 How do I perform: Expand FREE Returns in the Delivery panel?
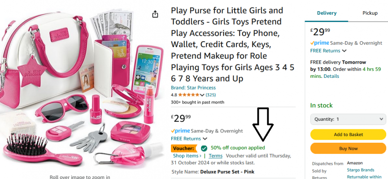click(x=328, y=51)
